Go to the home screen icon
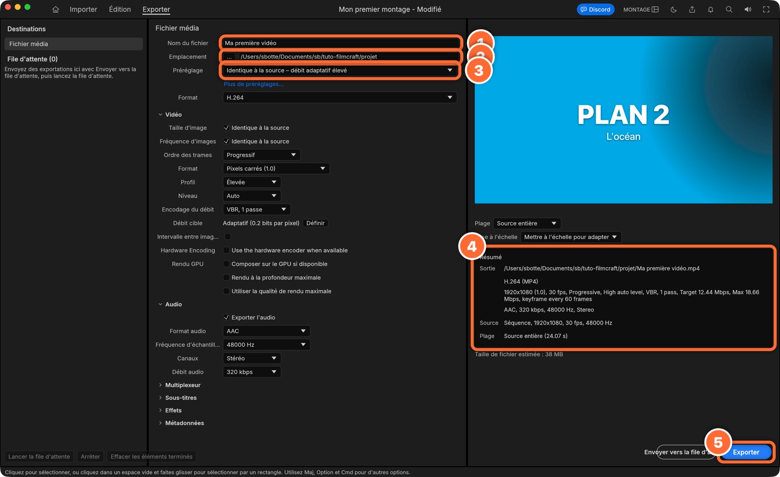The width and height of the screenshot is (780, 477). tap(56, 9)
